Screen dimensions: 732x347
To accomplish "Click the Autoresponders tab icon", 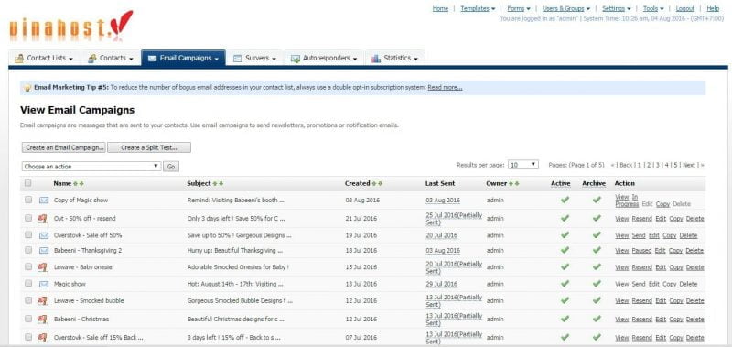I will pyautogui.click(x=295, y=59).
